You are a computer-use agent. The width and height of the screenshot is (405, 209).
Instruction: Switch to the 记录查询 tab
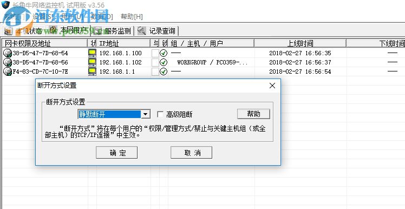(158, 31)
